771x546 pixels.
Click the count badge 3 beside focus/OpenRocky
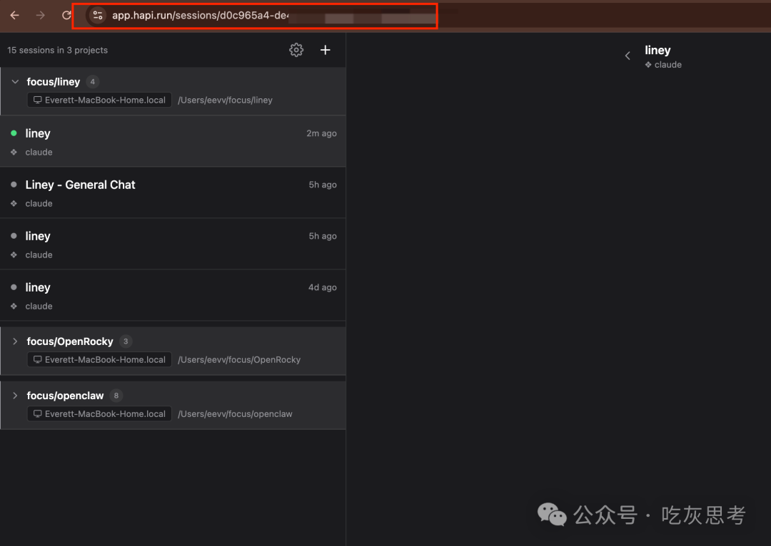[126, 341]
